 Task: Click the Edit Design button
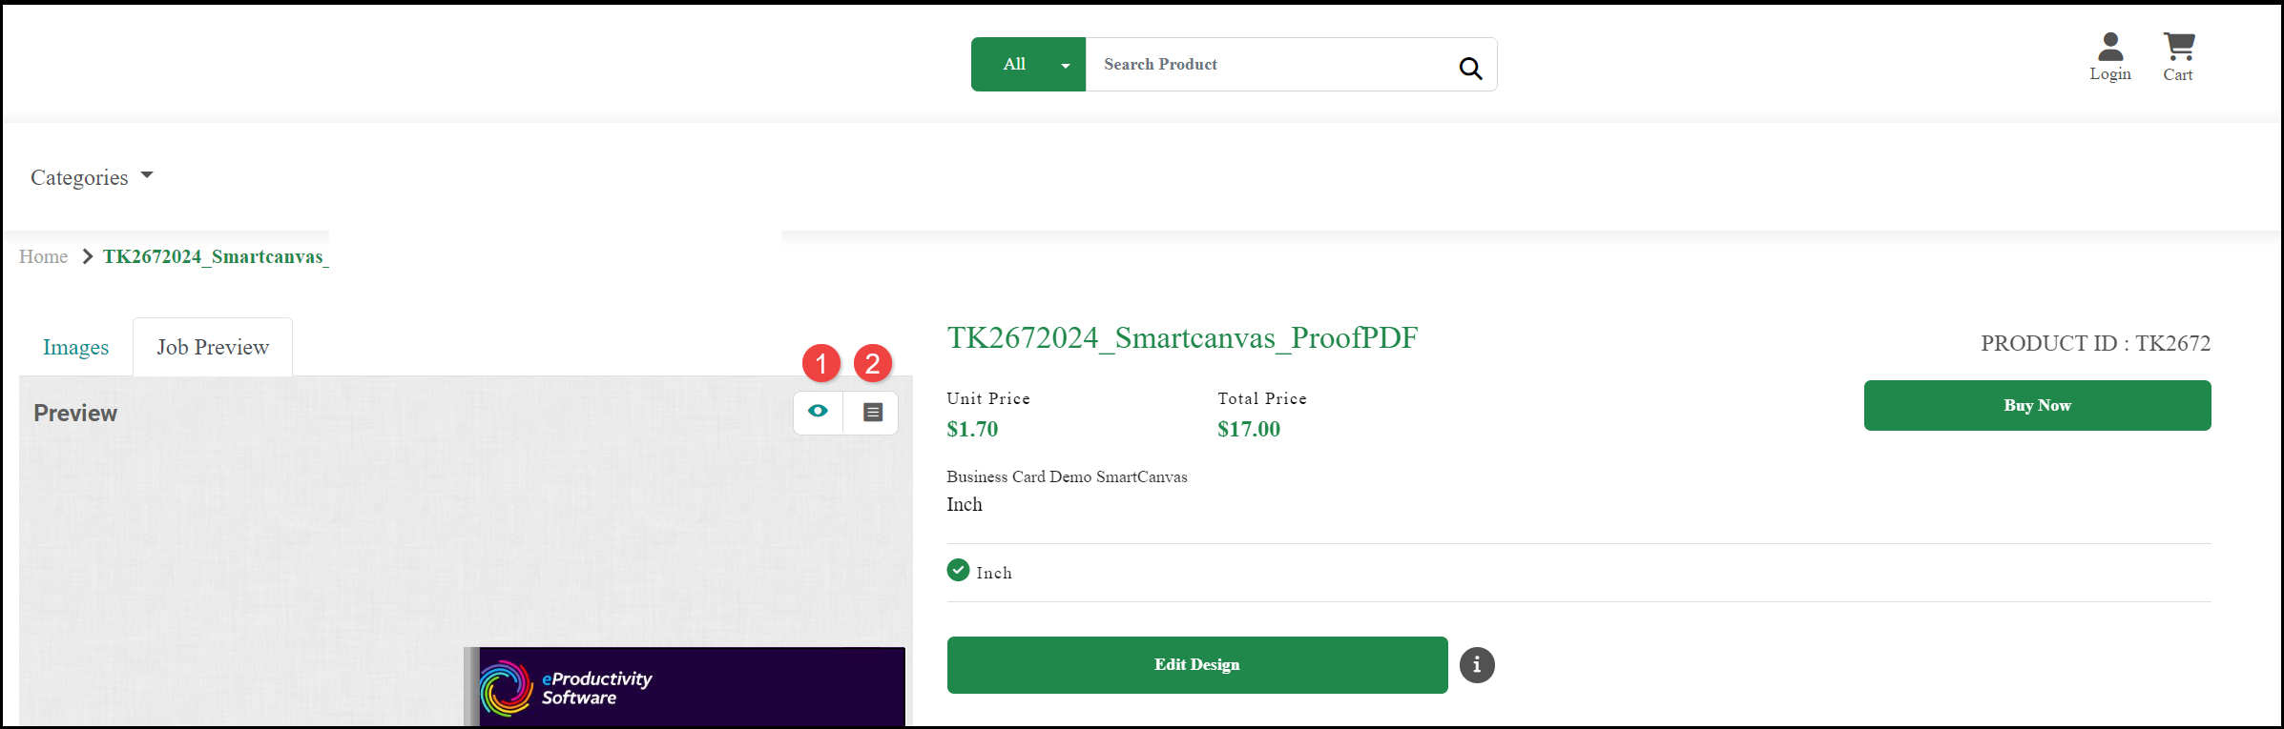1196,665
